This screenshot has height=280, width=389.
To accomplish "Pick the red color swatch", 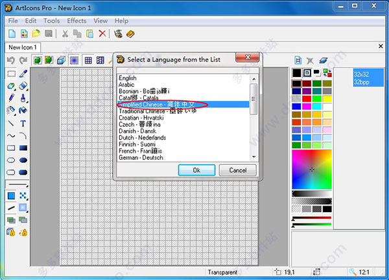I will tap(307, 99).
